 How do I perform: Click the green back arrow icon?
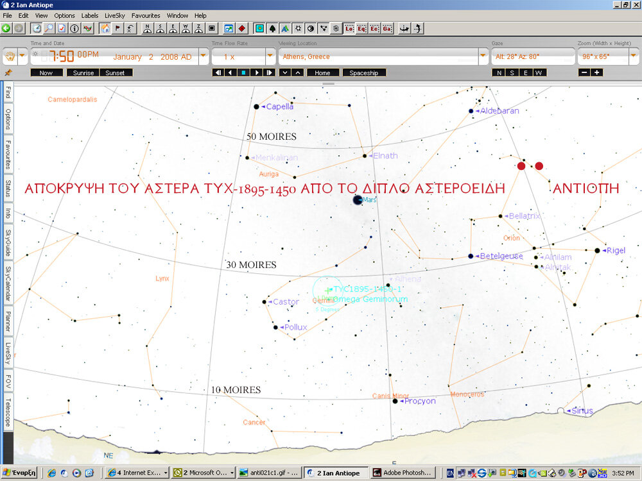point(6,28)
